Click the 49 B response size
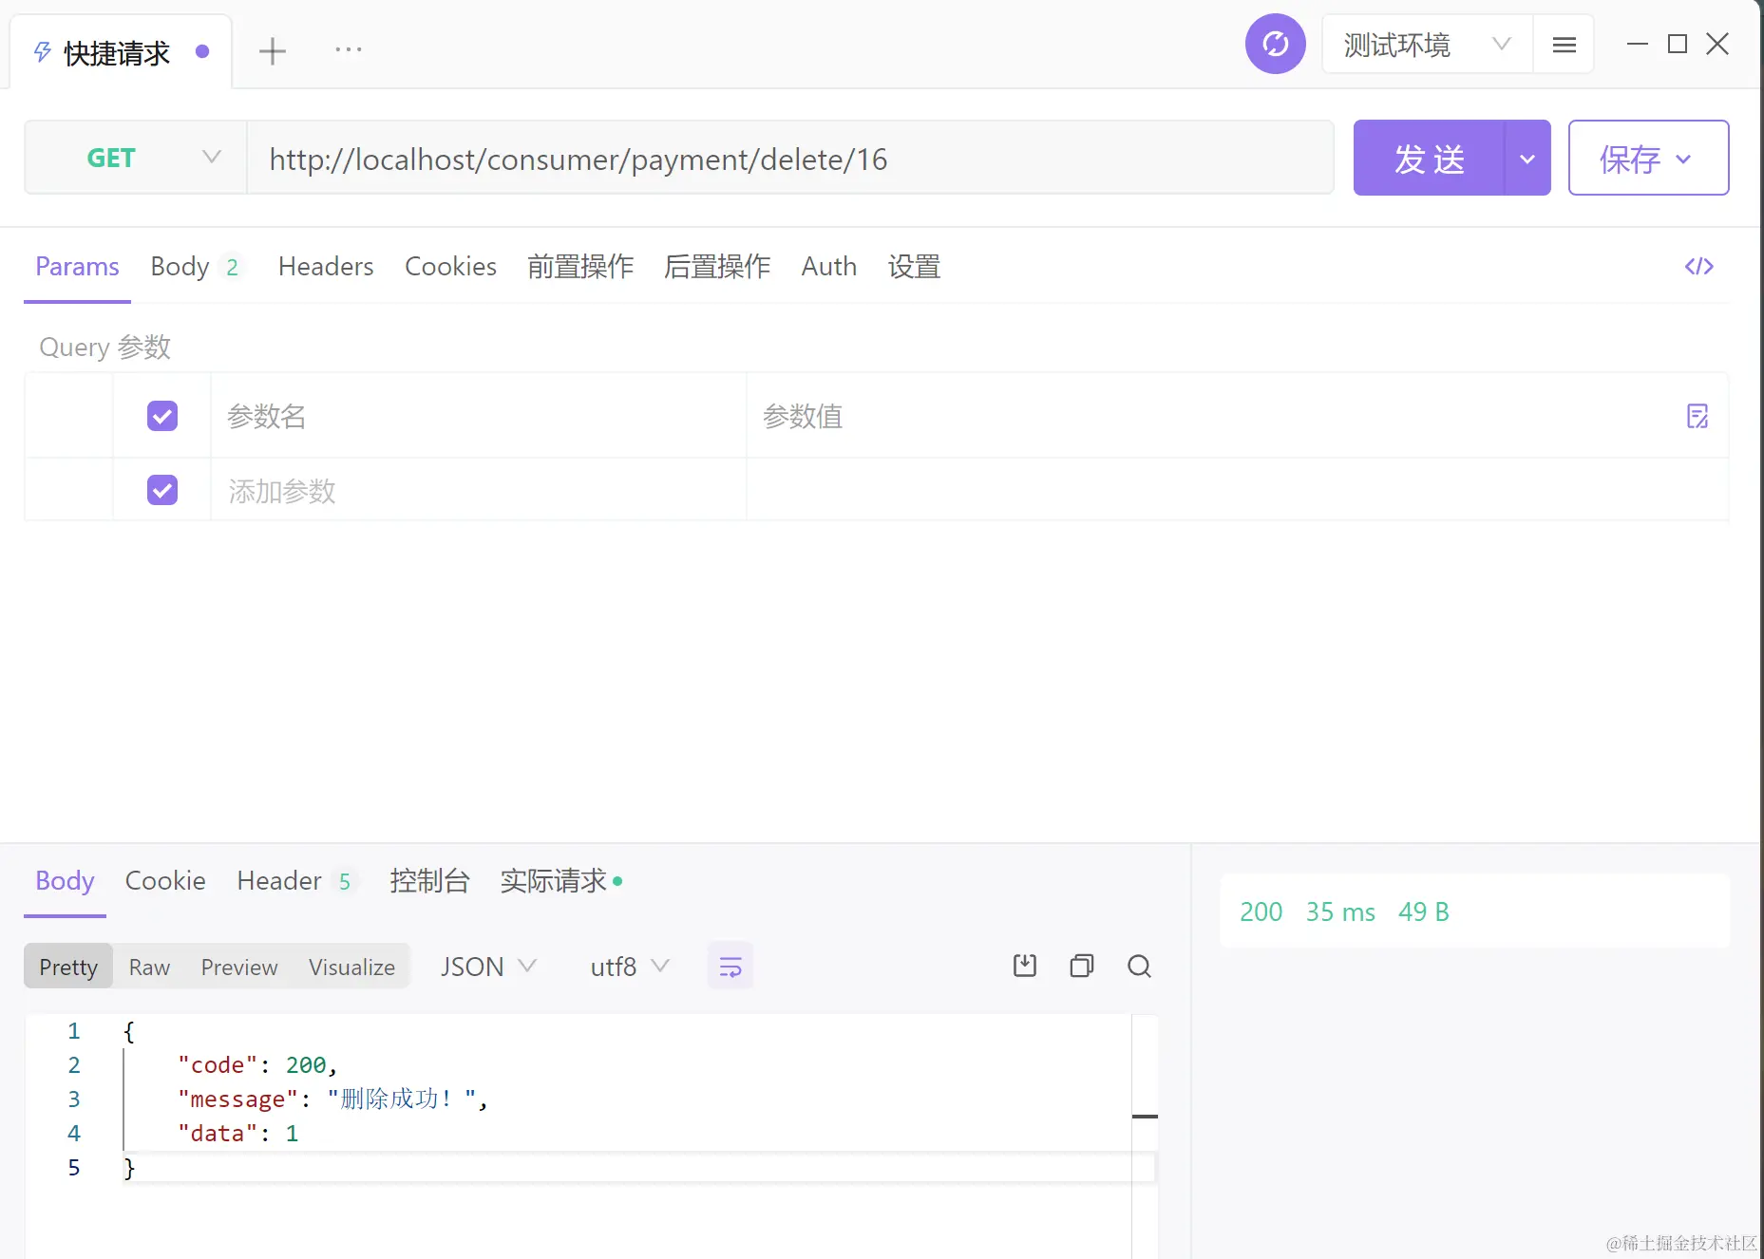This screenshot has width=1764, height=1259. (x=1423, y=912)
